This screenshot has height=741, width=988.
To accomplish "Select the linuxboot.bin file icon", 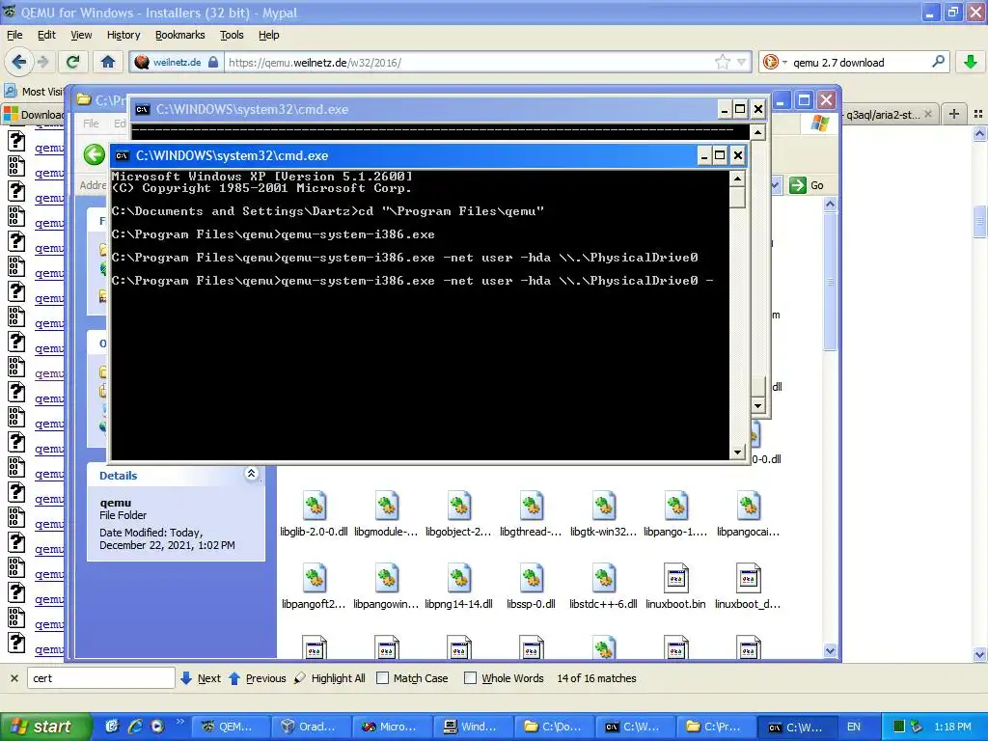I will [676, 578].
